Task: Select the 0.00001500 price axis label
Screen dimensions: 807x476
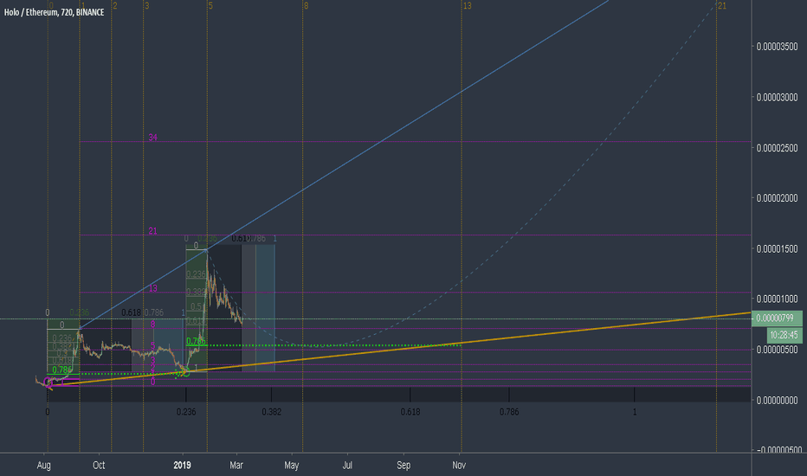Action: [777, 249]
